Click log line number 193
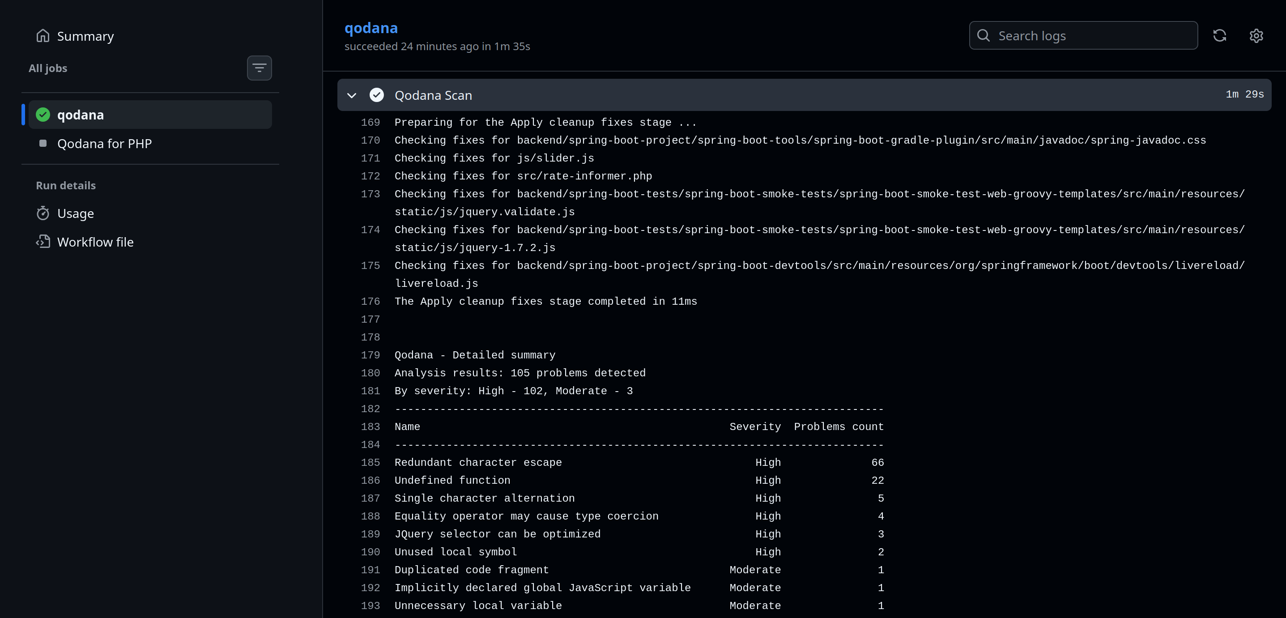Screen dimensions: 1286x618 pyautogui.click(x=370, y=605)
